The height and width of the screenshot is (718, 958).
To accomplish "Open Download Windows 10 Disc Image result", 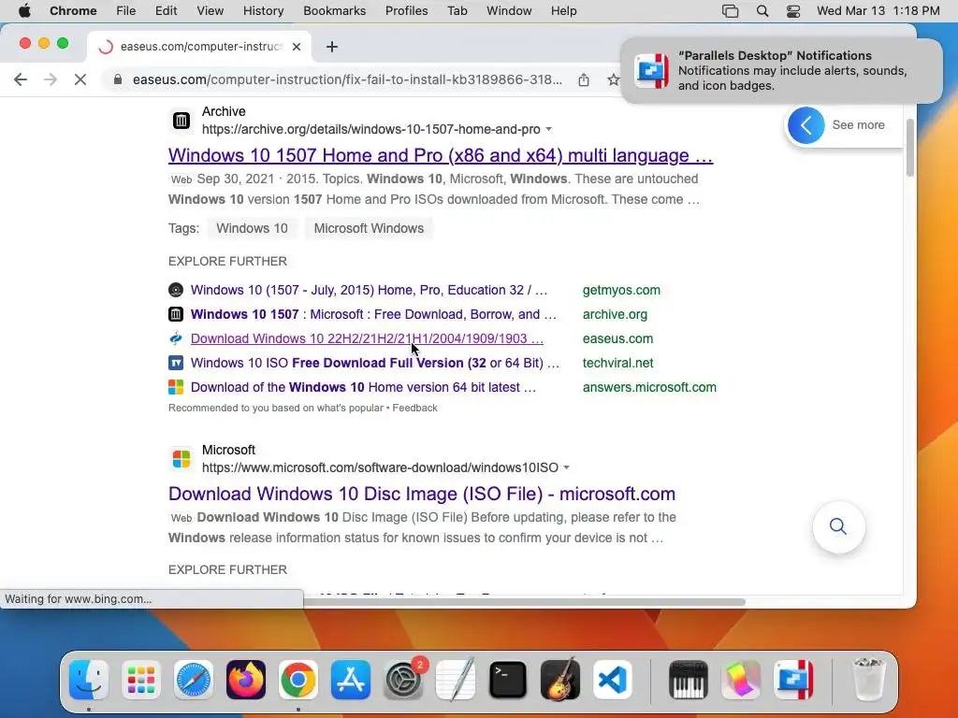I will tap(422, 494).
